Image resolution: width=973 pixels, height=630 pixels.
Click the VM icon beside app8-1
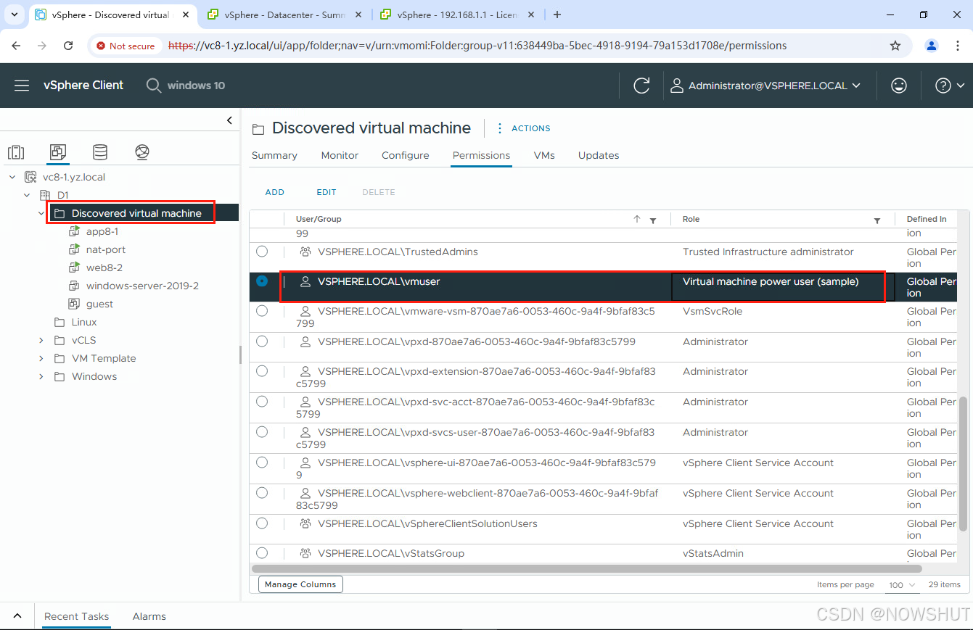(x=74, y=231)
